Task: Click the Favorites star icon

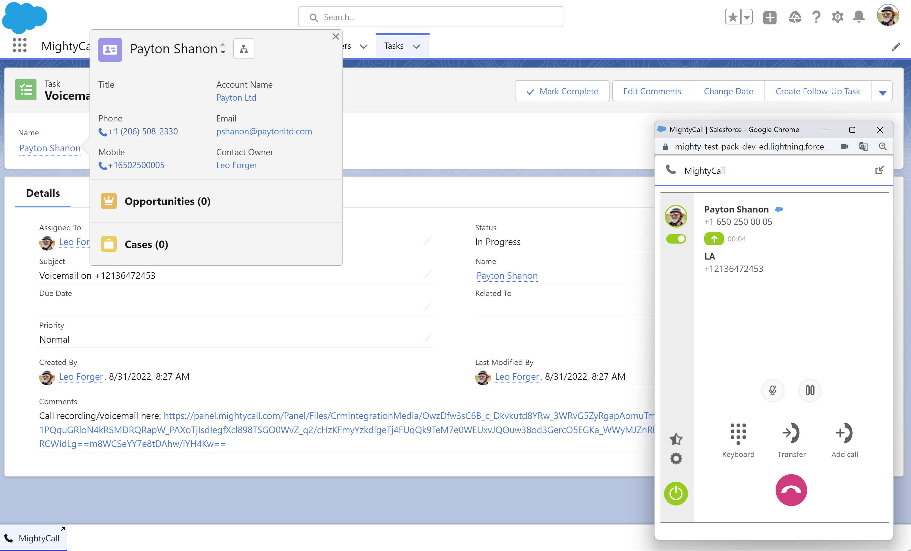Action: (733, 17)
